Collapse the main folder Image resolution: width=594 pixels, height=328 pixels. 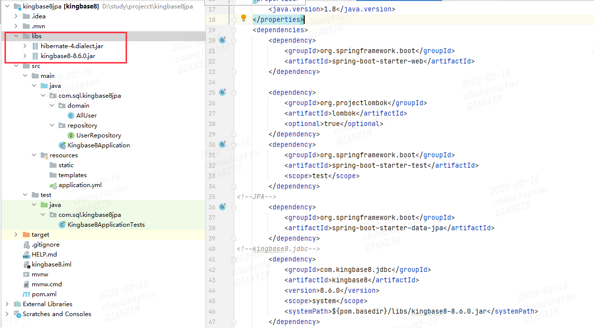tap(25, 76)
